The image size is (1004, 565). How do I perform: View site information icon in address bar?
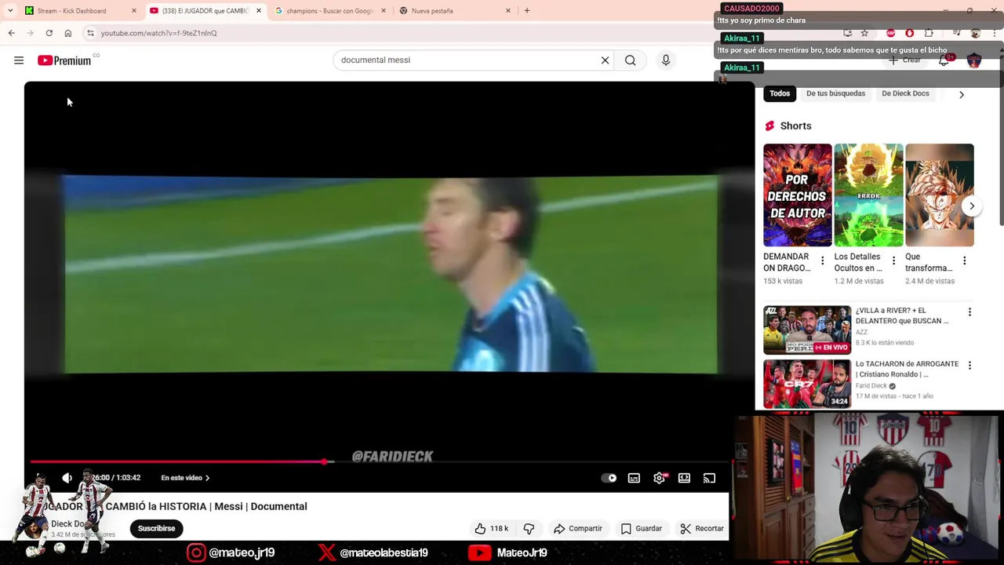pos(90,33)
